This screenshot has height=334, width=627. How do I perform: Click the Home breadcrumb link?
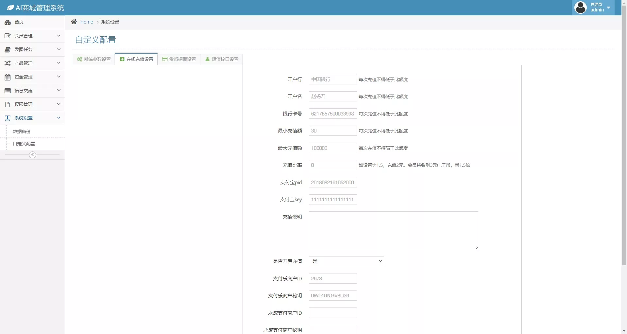(87, 22)
